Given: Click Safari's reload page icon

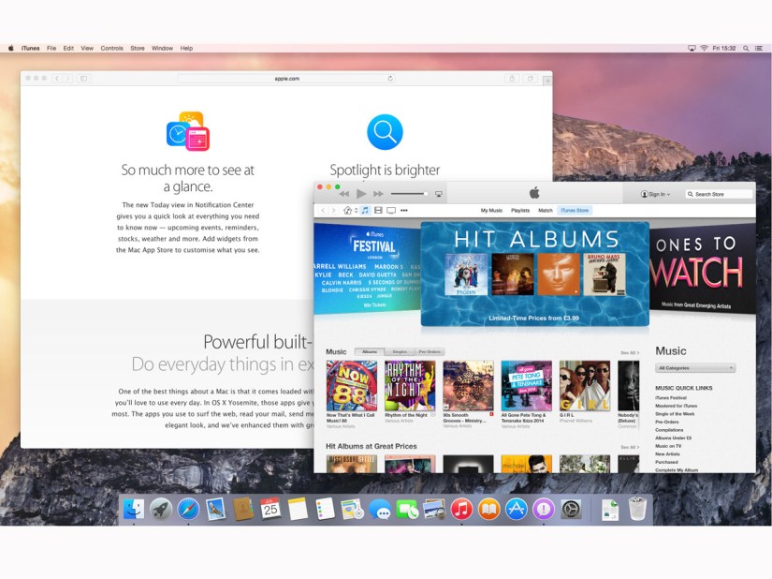Looking at the screenshot, I should tap(390, 79).
